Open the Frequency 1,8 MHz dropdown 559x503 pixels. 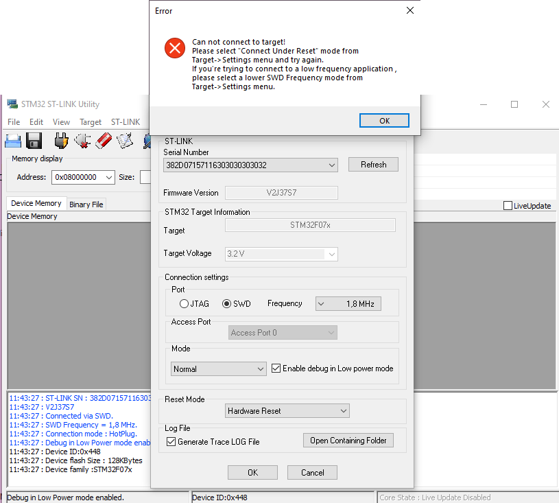coord(348,304)
